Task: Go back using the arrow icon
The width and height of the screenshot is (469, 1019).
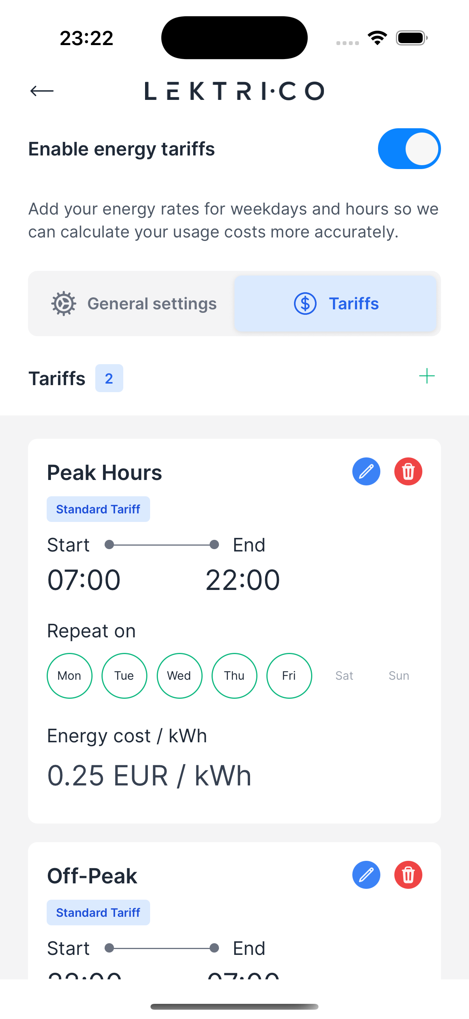Action: (42, 91)
